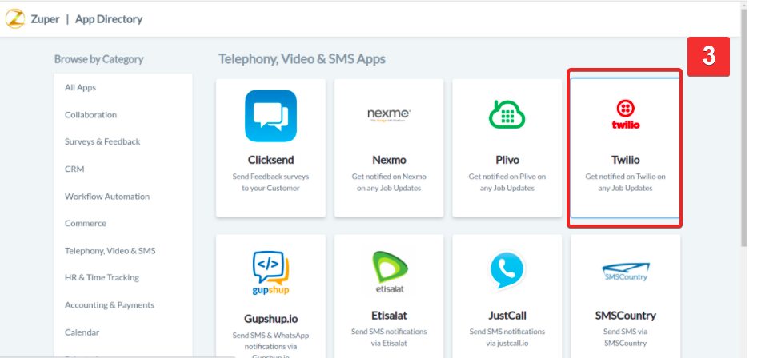The width and height of the screenshot is (757, 358).
Task: Select the green Plivo cloud icon
Action: (x=507, y=116)
